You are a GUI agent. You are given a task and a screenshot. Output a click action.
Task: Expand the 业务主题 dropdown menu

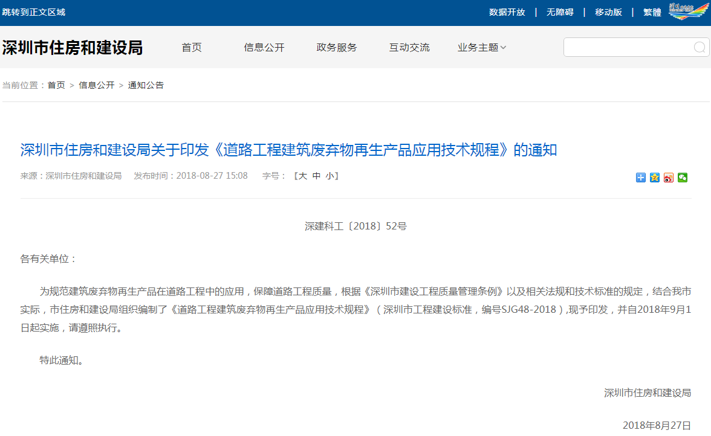point(481,48)
